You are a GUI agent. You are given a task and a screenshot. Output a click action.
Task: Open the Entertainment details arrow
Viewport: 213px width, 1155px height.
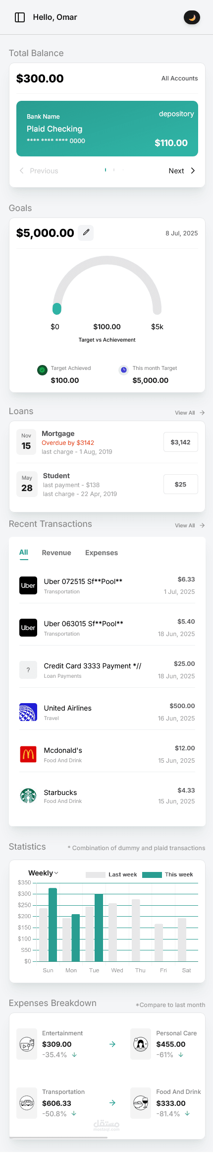point(112,1044)
